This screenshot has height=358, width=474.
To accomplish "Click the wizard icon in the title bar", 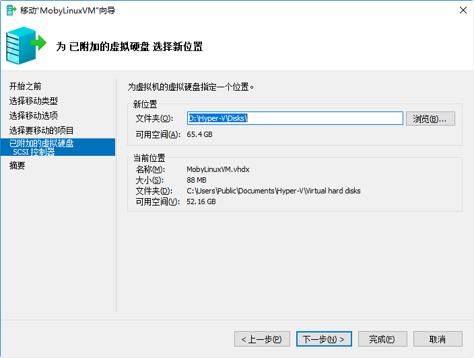I will 11,10.
